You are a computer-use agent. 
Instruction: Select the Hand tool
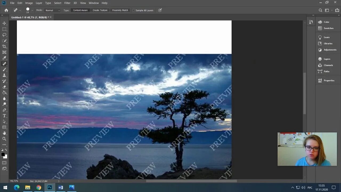point(4,133)
